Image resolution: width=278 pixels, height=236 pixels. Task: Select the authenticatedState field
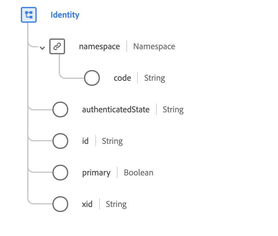116,109
